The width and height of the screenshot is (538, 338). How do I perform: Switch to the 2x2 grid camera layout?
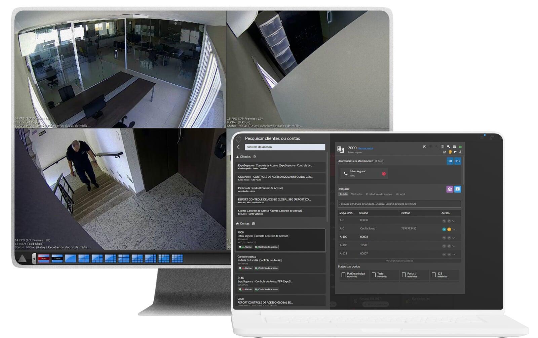[84, 258]
